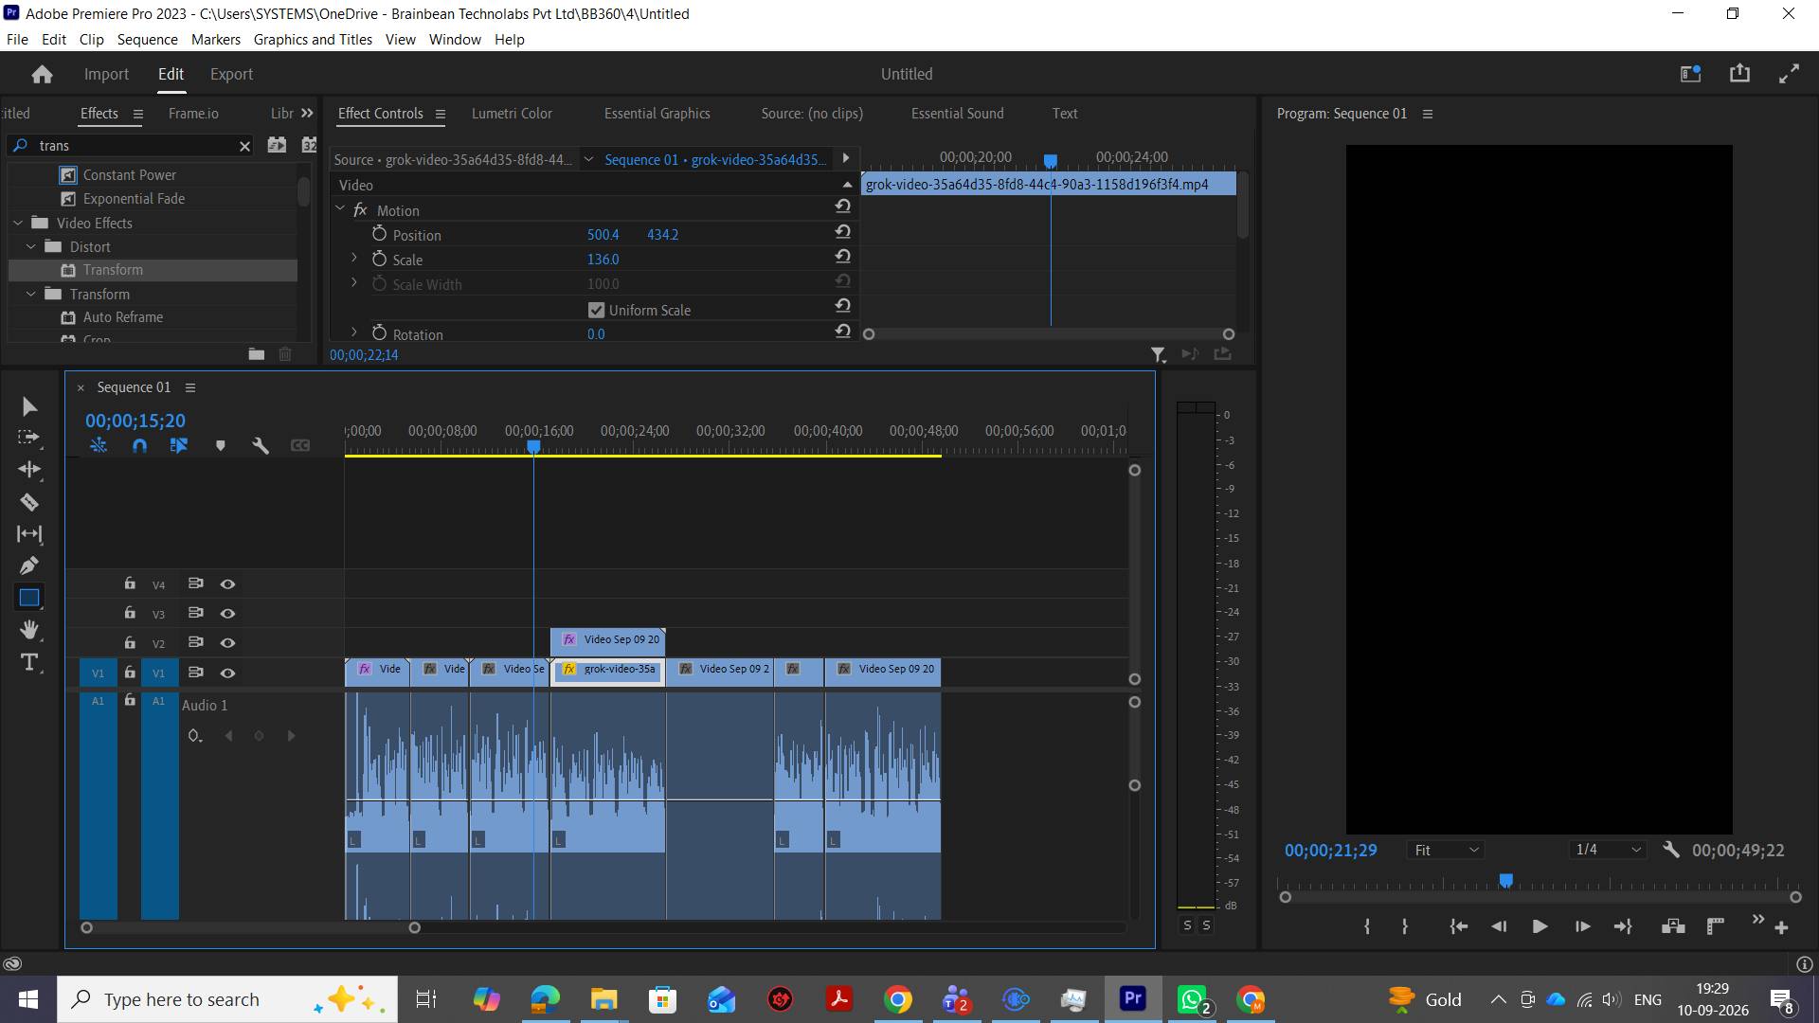Open timeline wrench display settings
The width and height of the screenshot is (1819, 1023).
point(261,445)
